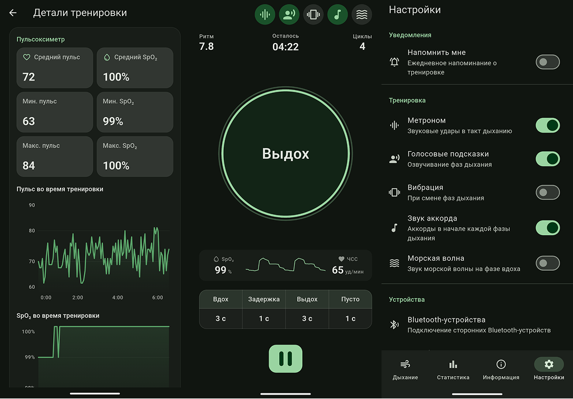Click the bar chart icon of Статистика

click(x=453, y=364)
